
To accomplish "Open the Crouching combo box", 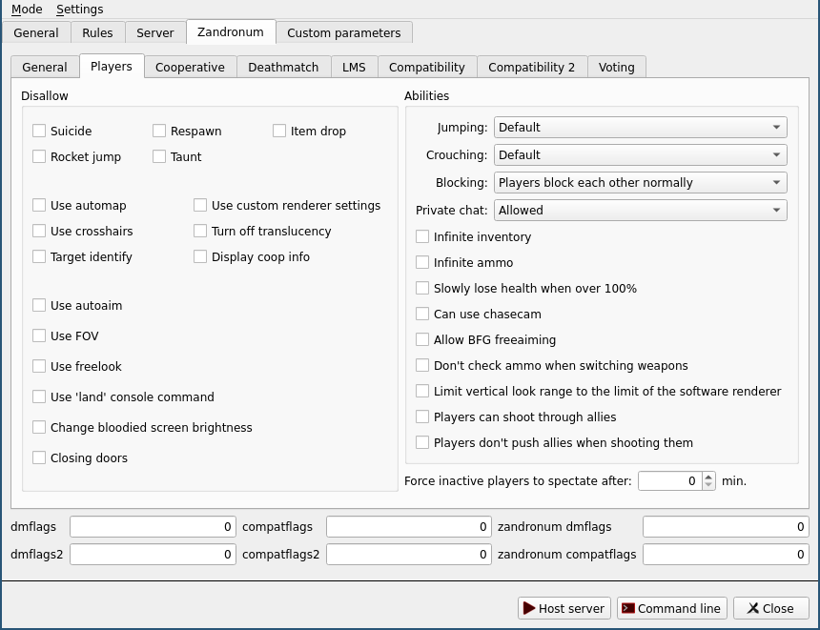I will (640, 154).
